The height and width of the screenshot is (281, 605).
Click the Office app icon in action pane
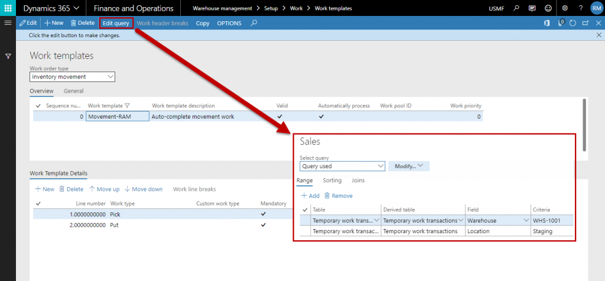(547, 23)
